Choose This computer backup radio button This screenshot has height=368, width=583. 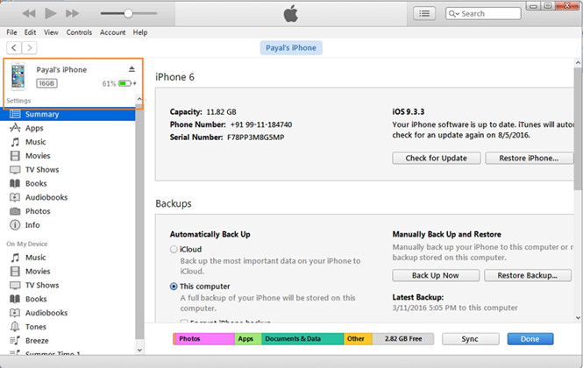click(x=174, y=287)
